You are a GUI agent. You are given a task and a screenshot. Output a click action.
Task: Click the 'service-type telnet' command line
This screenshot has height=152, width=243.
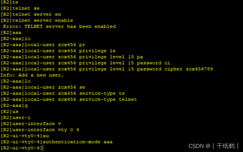[69, 100]
